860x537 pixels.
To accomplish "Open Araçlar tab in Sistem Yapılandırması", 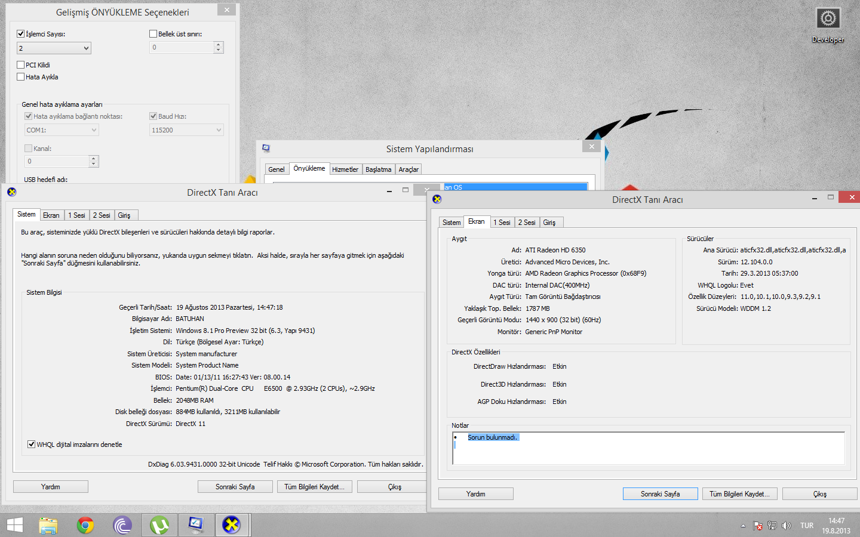I will [x=408, y=169].
